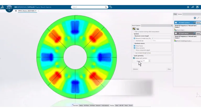This screenshot has width=201, height=112.
Task: Click the axis triad at bottom right
Action: [x=198, y=95]
